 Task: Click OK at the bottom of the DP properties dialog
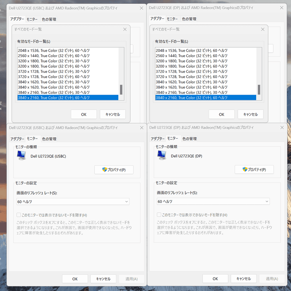pyautogui.click(x=215, y=279)
